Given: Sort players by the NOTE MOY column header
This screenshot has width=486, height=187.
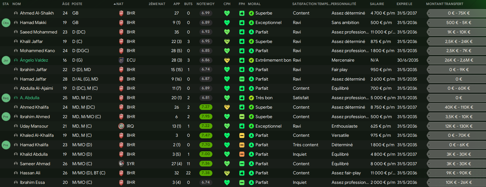Looking at the screenshot, I should [x=205, y=4].
